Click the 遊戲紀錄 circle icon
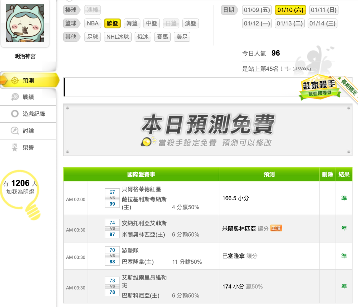Viewport: 358px width, 307px height. pyautogui.click(x=15, y=114)
